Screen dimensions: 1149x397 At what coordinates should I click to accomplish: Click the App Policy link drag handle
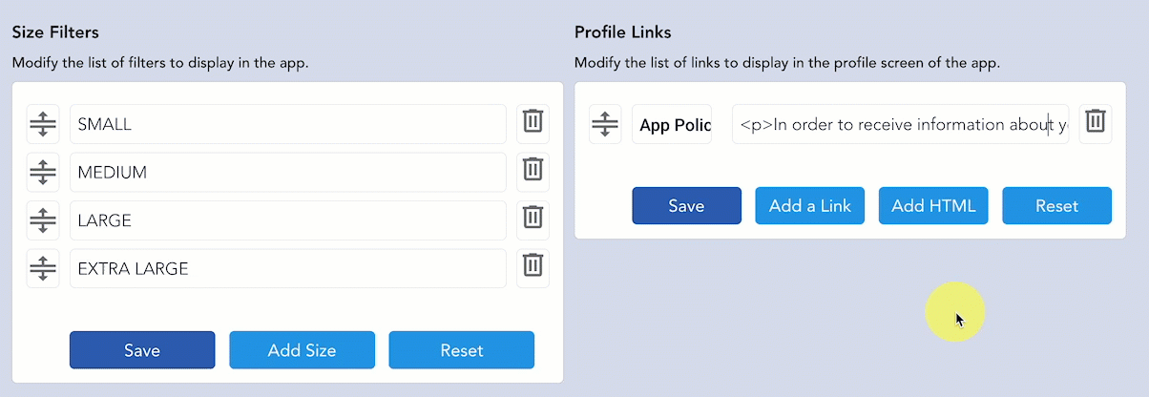[605, 124]
